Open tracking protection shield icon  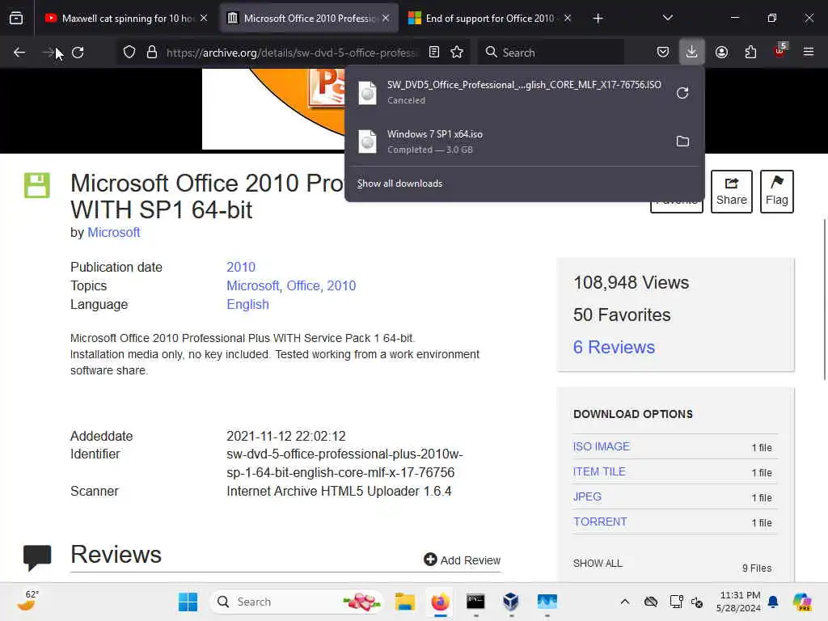tap(129, 53)
